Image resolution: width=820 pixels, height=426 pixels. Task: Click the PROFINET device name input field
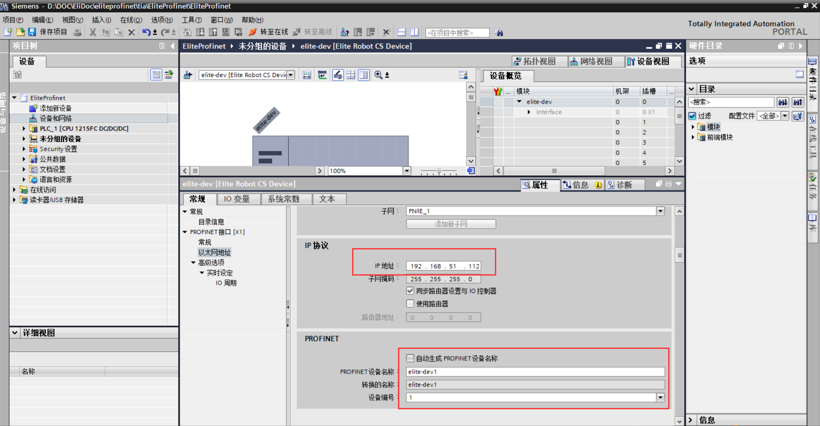(x=535, y=372)
